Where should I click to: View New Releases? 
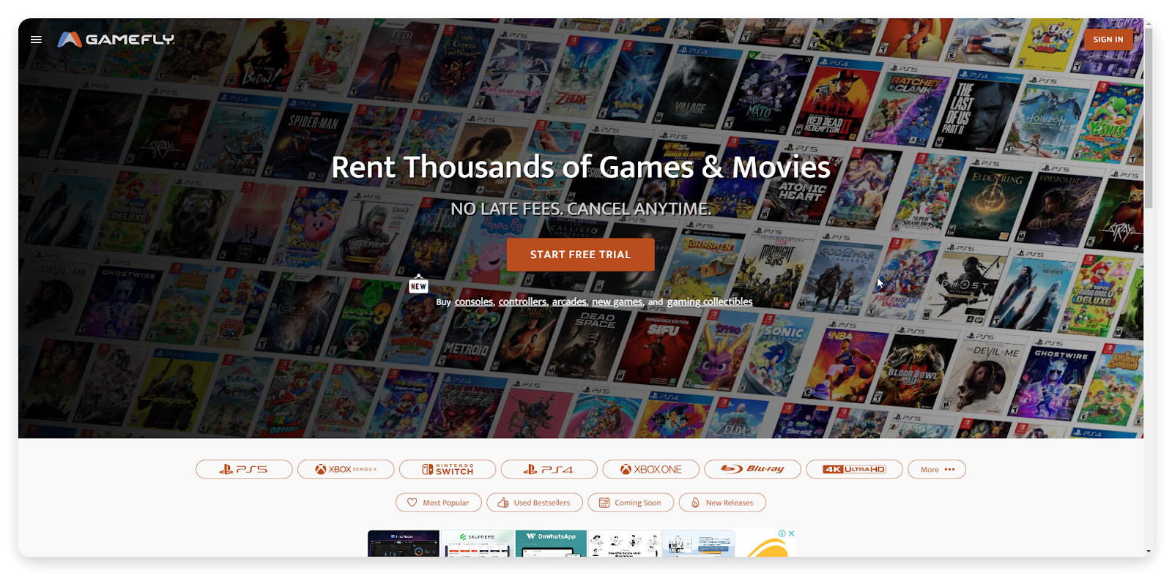722,503
